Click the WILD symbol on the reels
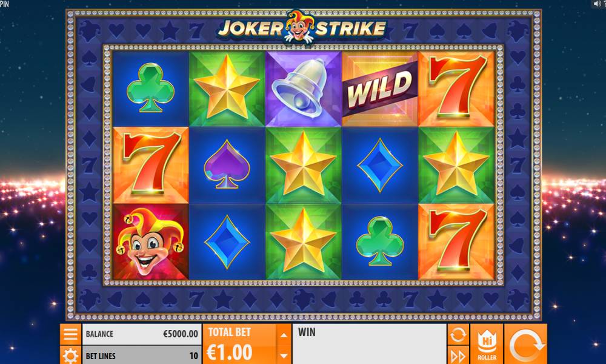Image resolution: width=606 pixels, height=364 pixels. point(380,89)
